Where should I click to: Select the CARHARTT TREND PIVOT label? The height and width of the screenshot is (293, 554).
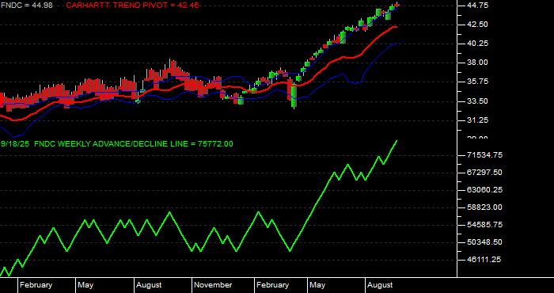[132, 6]
